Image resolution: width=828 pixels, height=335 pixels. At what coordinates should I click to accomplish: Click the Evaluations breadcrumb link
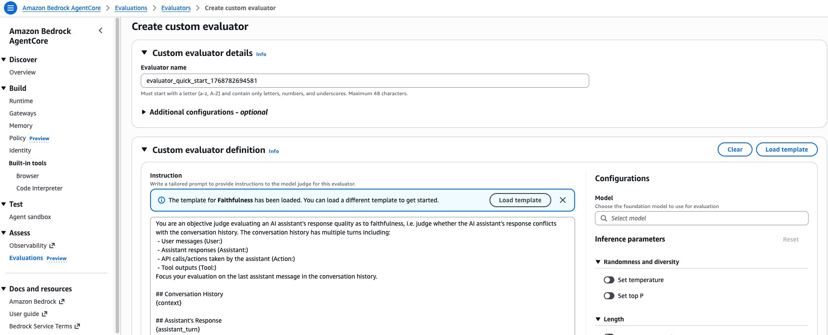[131, 8]
